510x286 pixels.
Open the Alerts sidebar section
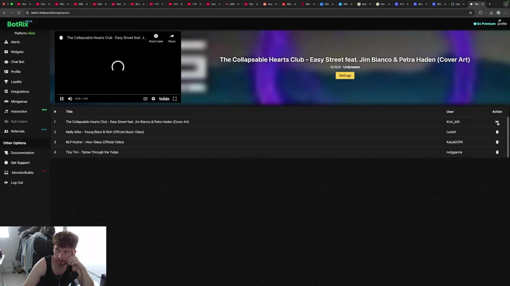[x=15, y=42]
